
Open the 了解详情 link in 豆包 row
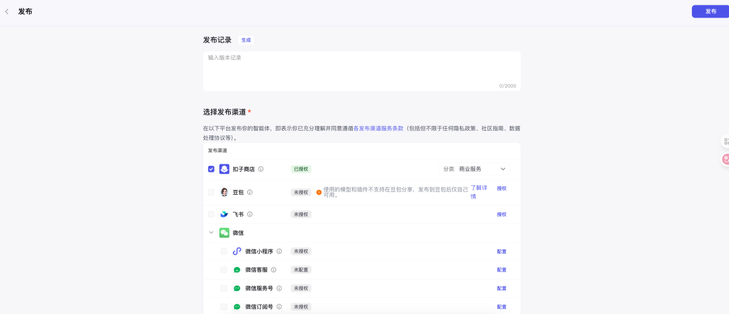point(479,192)
